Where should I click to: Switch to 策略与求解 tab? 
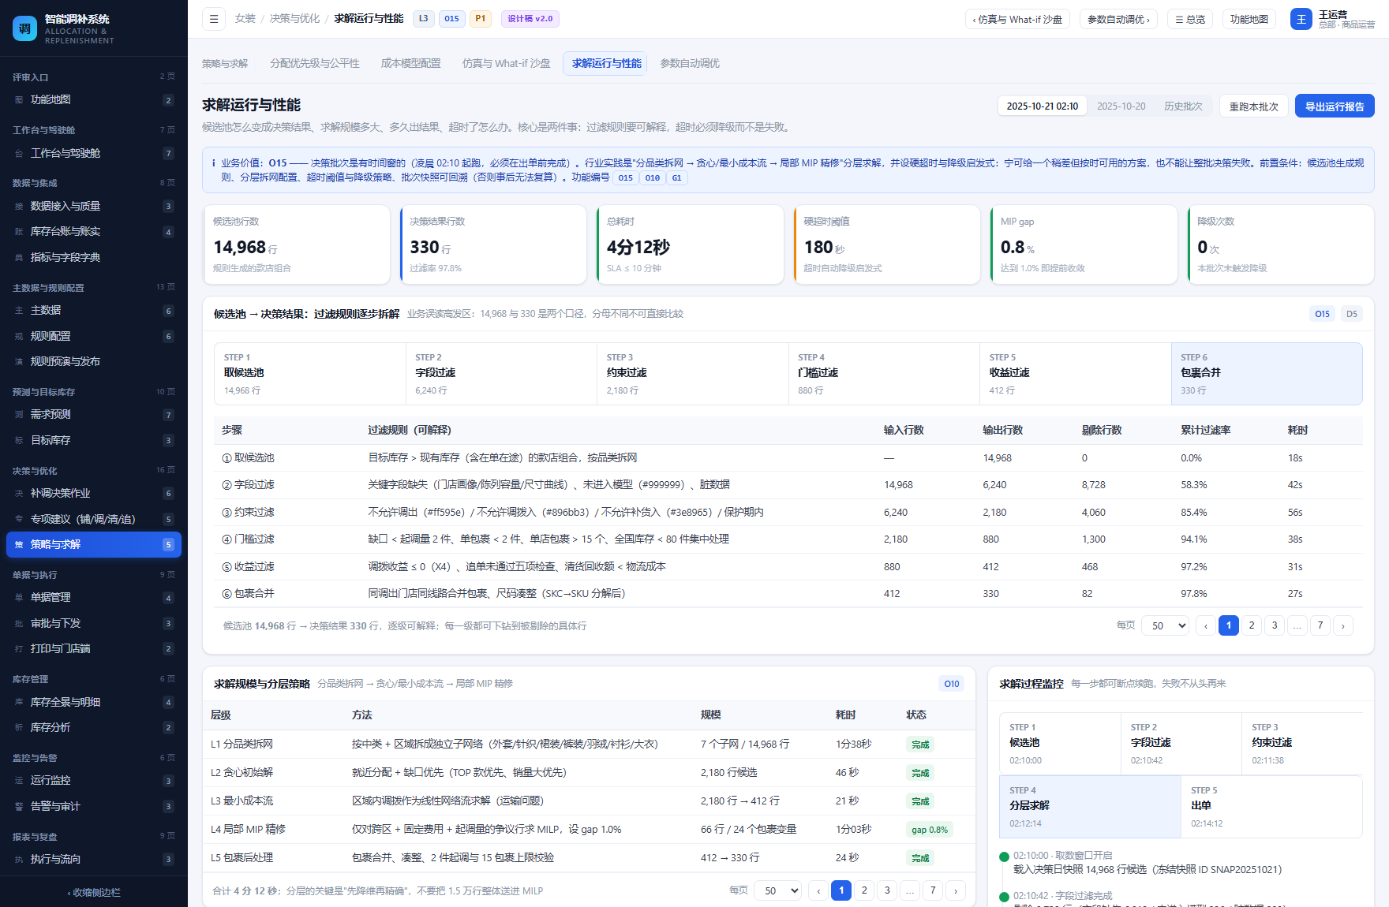225,63
